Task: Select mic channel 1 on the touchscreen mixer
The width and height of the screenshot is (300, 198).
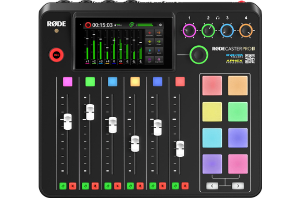Action: tap(87, 61)
